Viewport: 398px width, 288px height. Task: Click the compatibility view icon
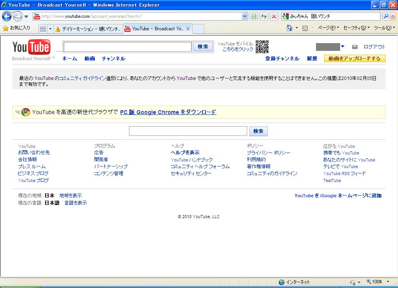point(254,16)
